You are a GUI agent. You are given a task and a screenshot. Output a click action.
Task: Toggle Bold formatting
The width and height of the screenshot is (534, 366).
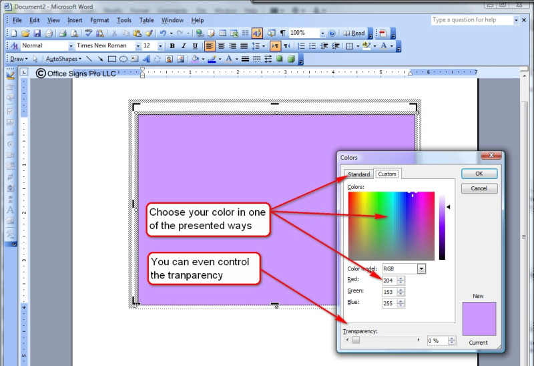click(172, 46)
